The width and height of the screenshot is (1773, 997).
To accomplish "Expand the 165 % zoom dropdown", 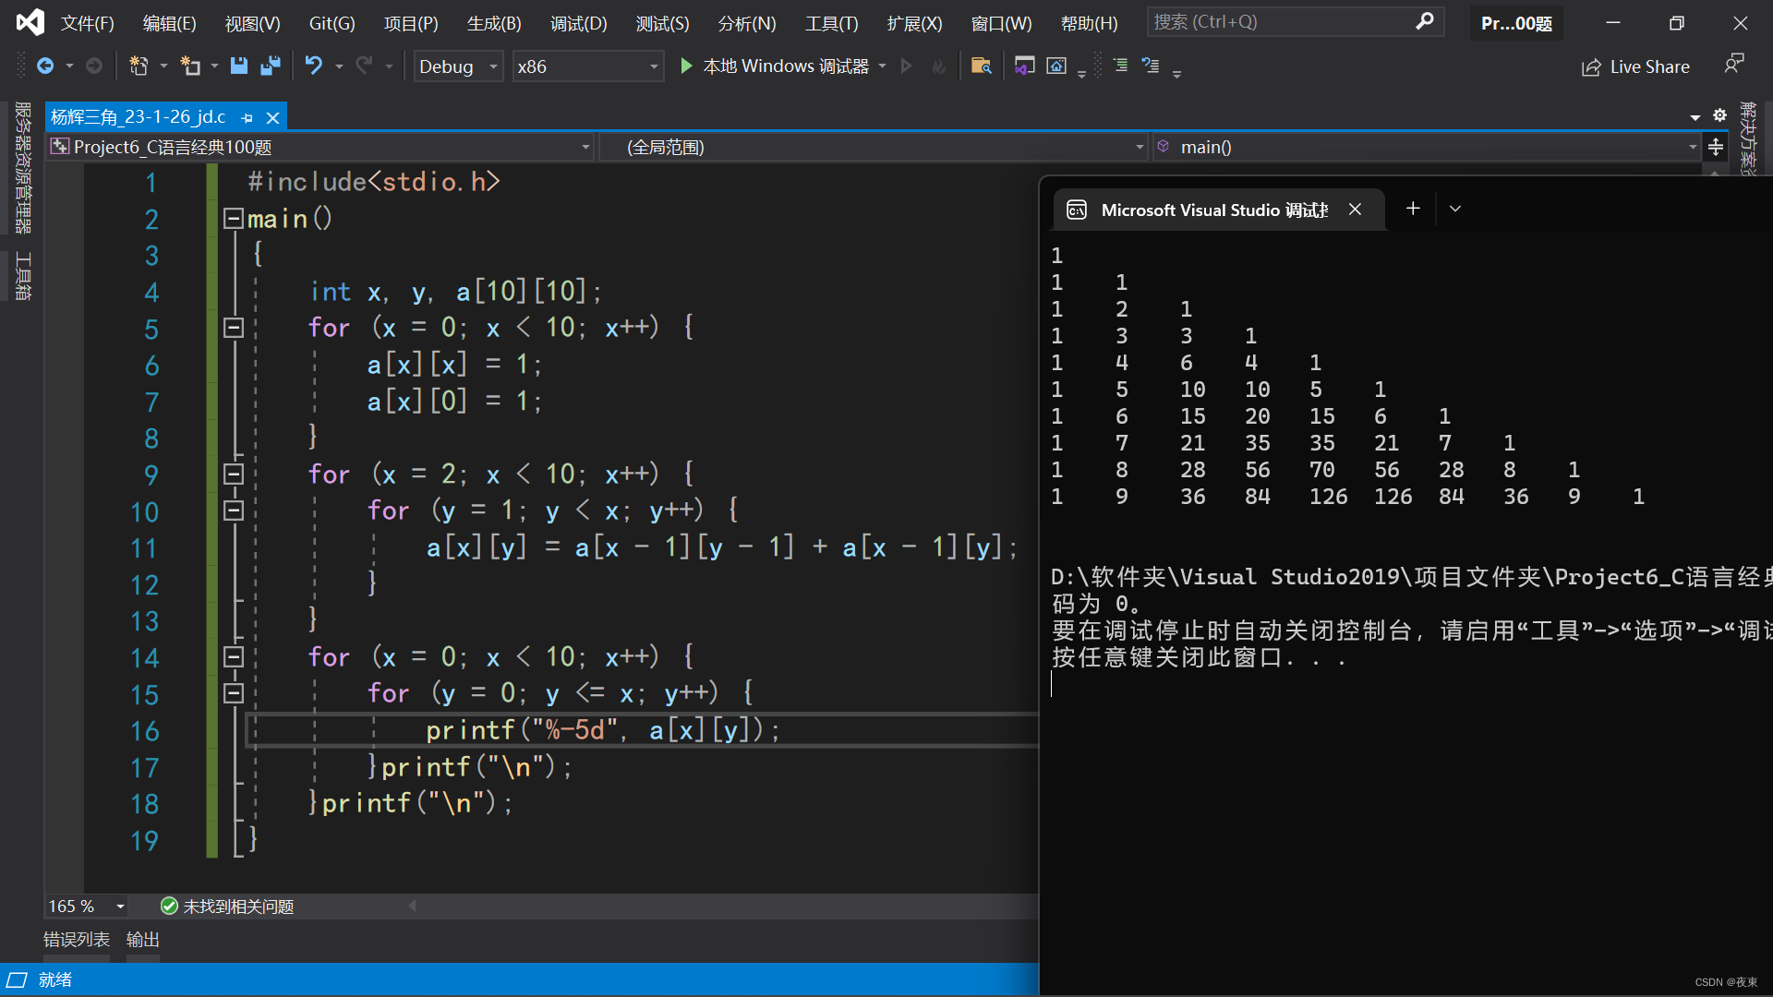I will (120, 907).
